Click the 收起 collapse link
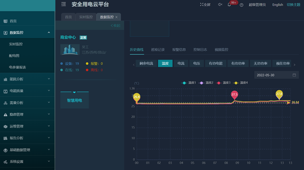 click(x=116, y=26)
